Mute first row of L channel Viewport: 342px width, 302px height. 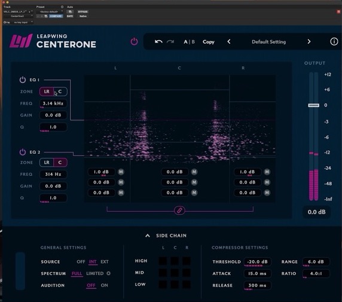(x=121, y=172)
